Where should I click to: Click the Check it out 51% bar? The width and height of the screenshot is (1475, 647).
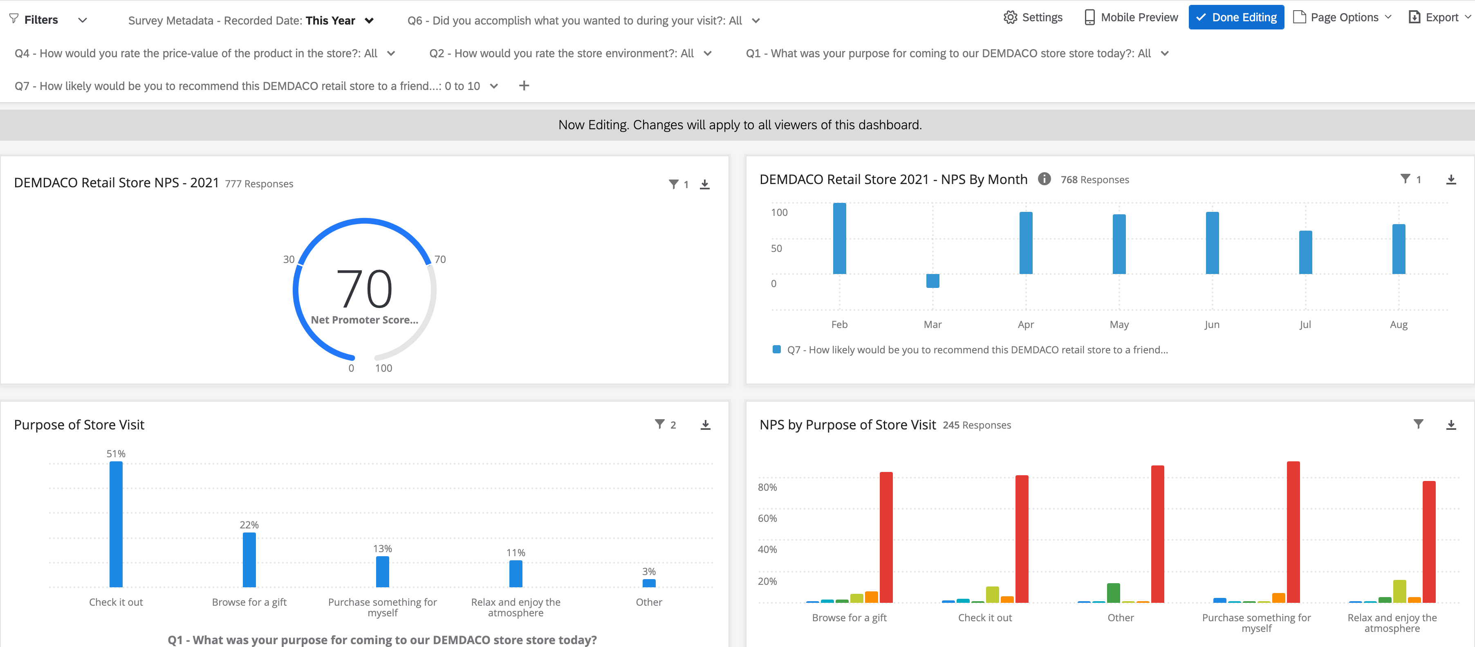point(116,524)
